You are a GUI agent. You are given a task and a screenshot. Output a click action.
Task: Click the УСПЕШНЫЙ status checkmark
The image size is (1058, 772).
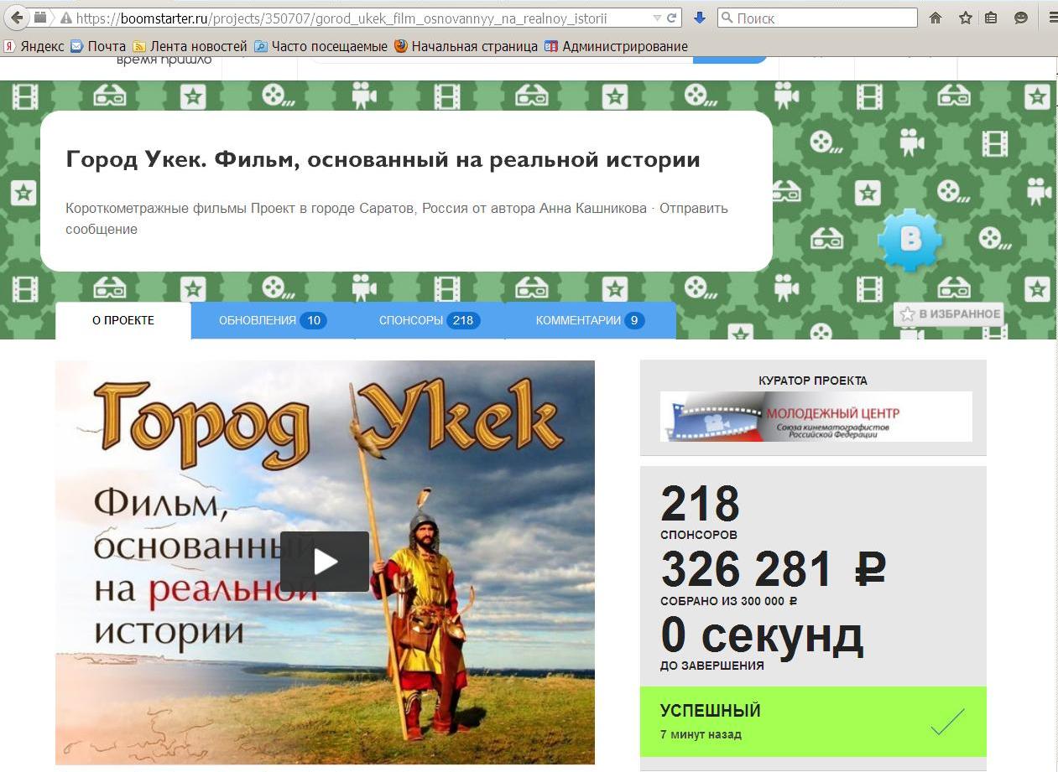click(948, 722)
